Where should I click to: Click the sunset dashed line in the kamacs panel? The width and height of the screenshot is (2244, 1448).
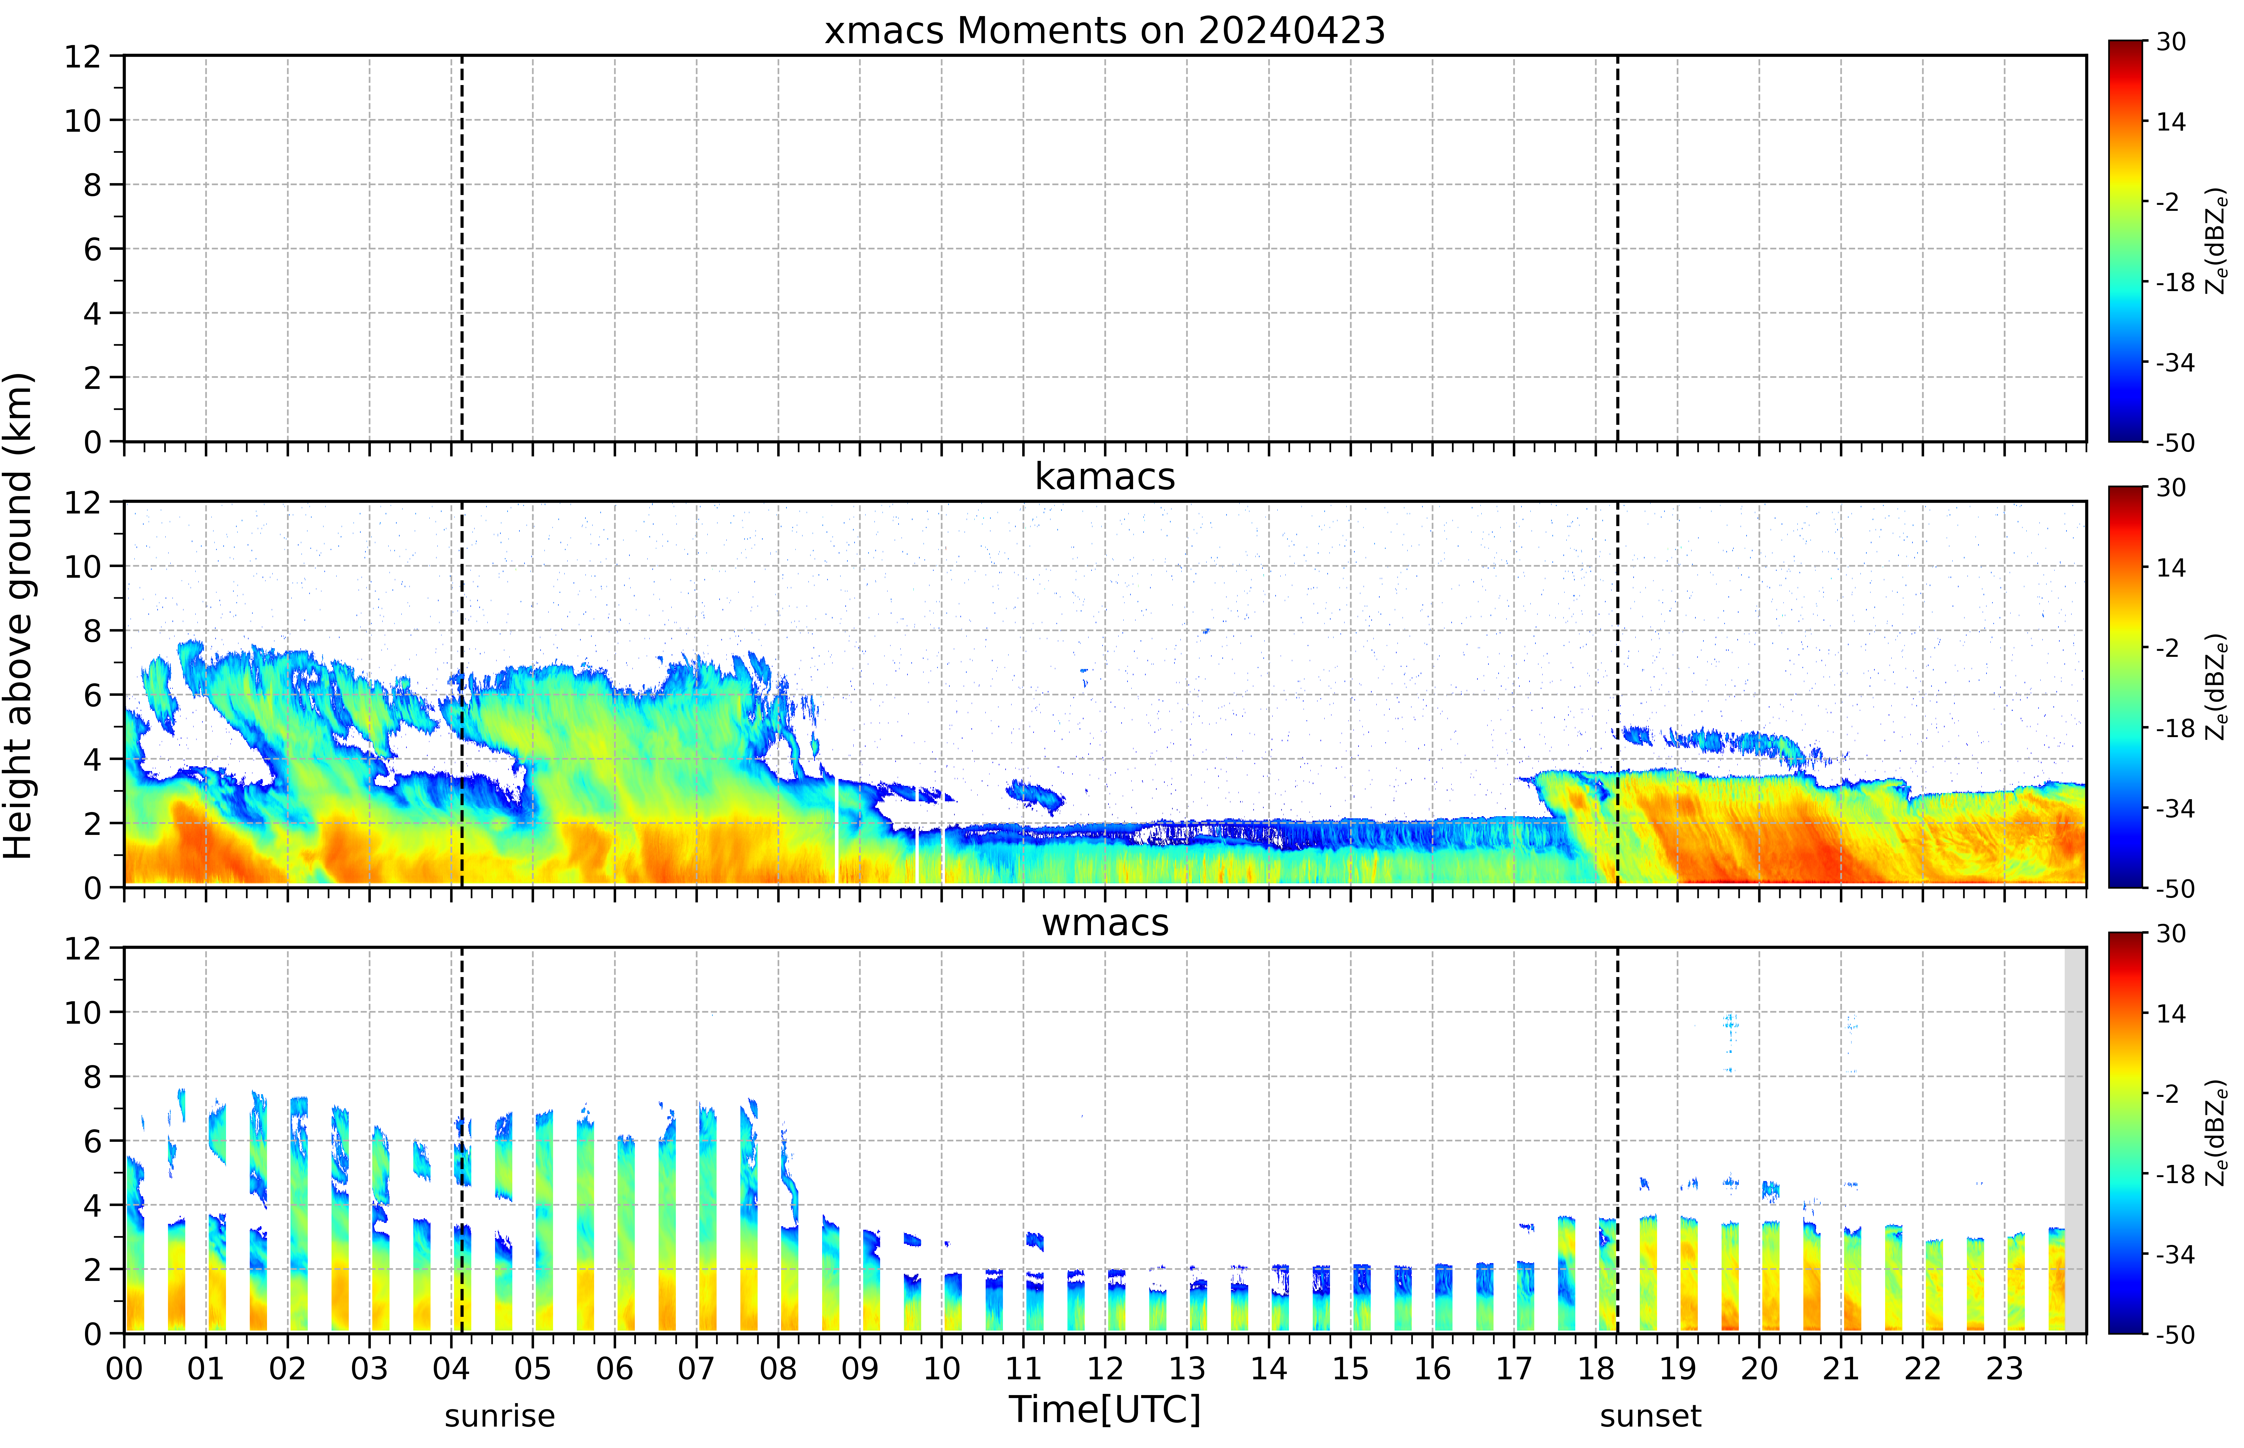tap(1618, 694)
